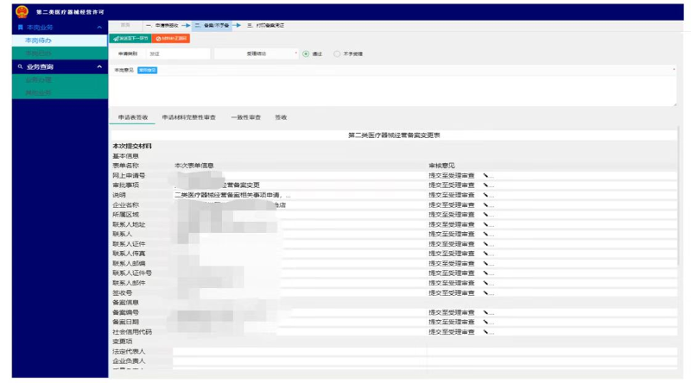This screenshot has width=691, height=383.
Task: Click the bookmark icon beside 本岗业务
Action: click(x=20, y=28)
